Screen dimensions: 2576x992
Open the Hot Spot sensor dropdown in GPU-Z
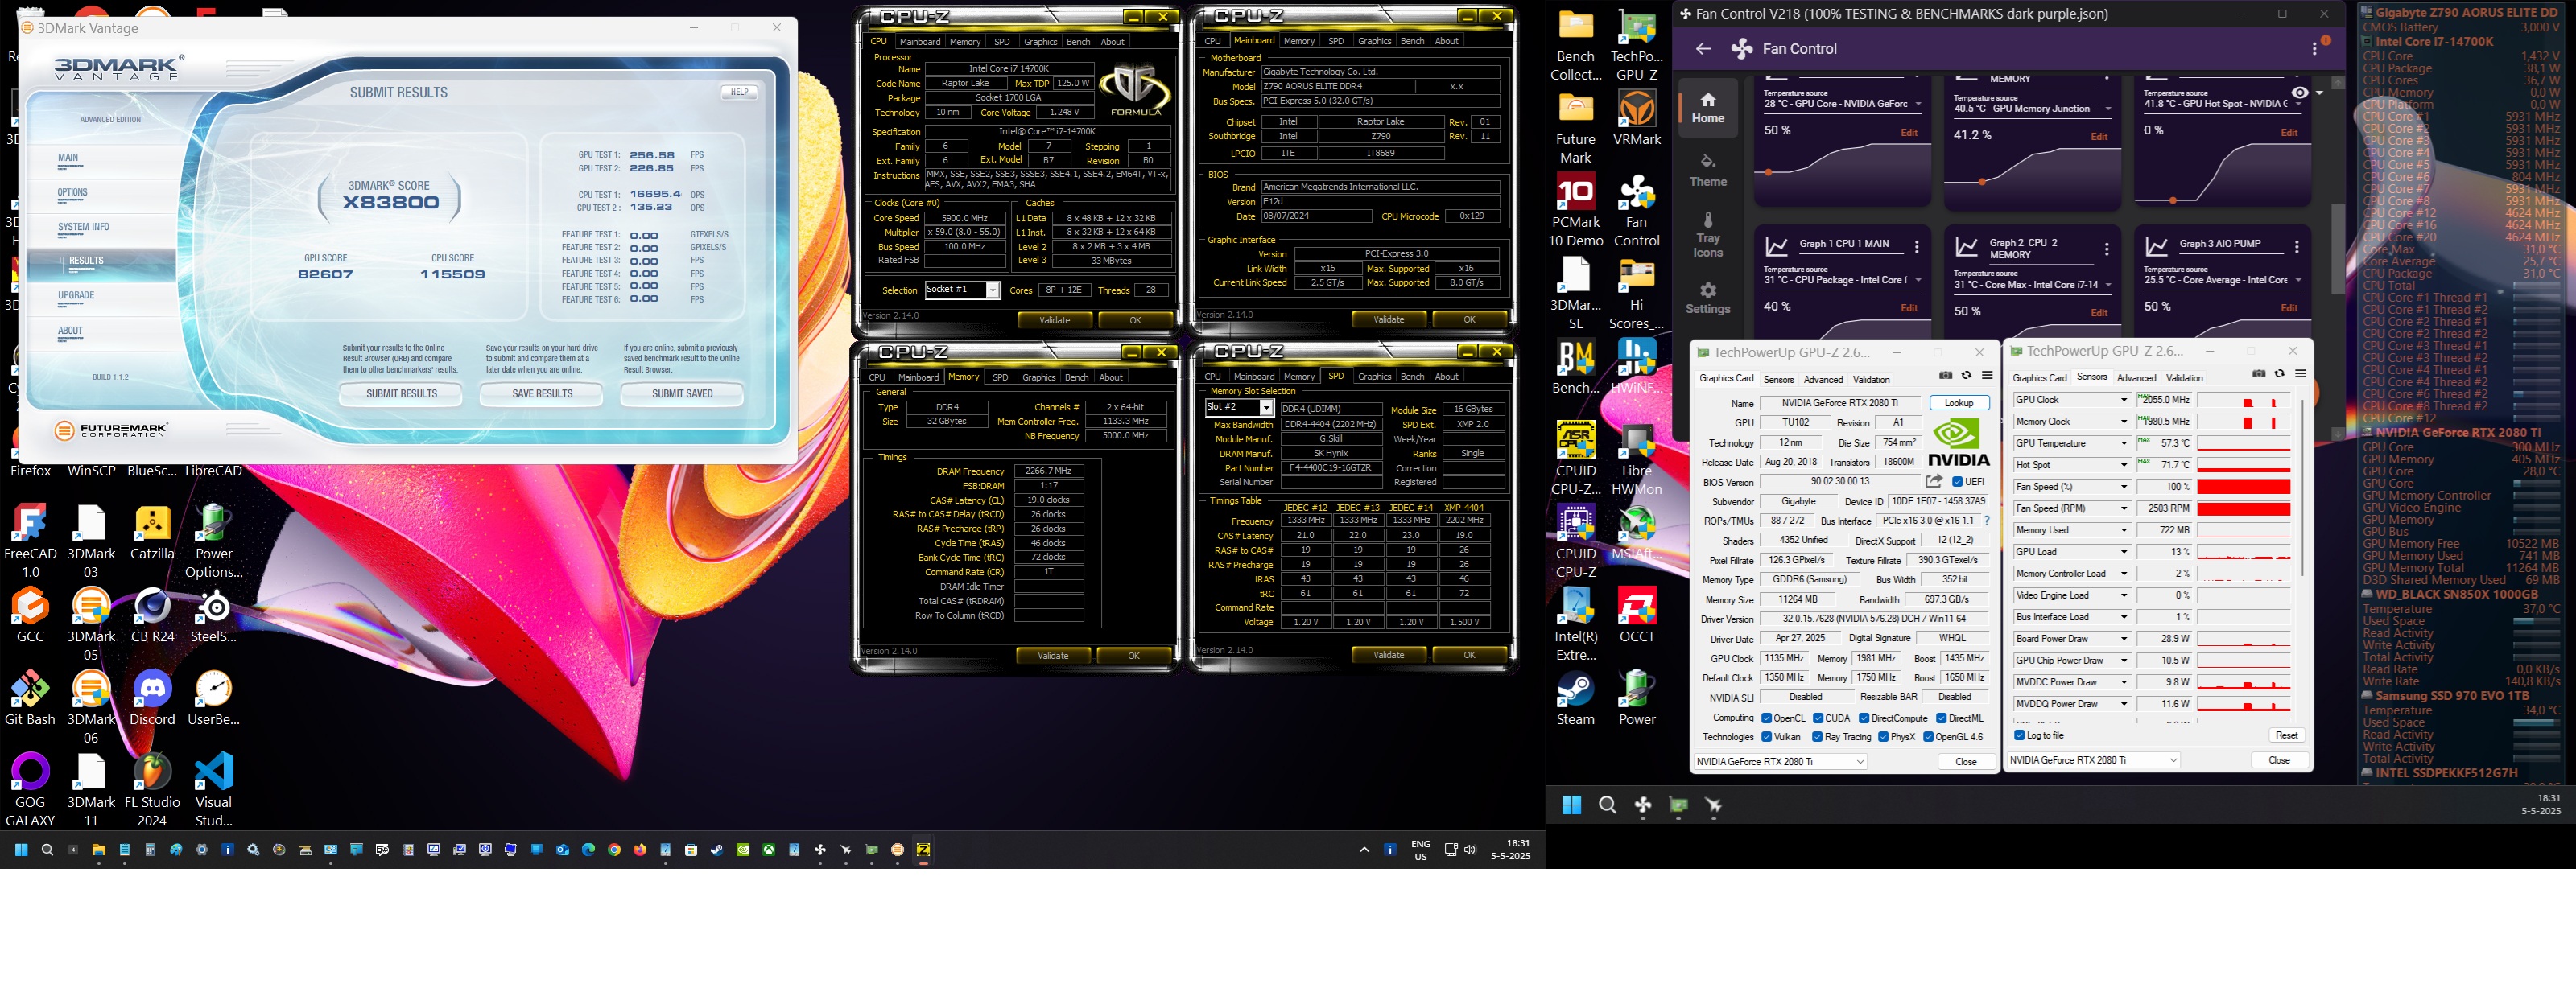[2124, 464]
